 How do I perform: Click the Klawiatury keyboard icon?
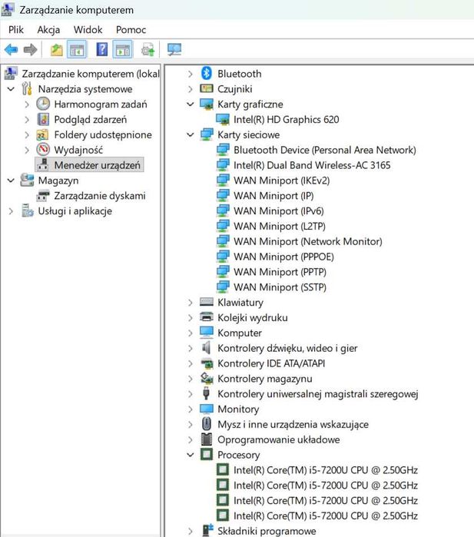coord(206,301)
